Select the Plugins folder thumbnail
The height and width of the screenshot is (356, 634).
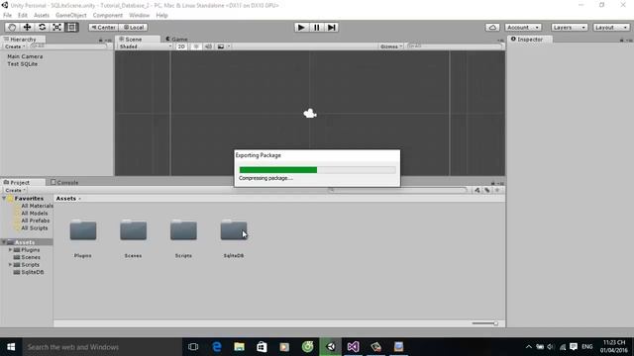tap(83, 230)
